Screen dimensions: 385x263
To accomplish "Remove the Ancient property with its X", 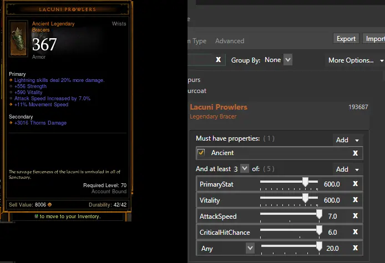I will coord(355,153).
